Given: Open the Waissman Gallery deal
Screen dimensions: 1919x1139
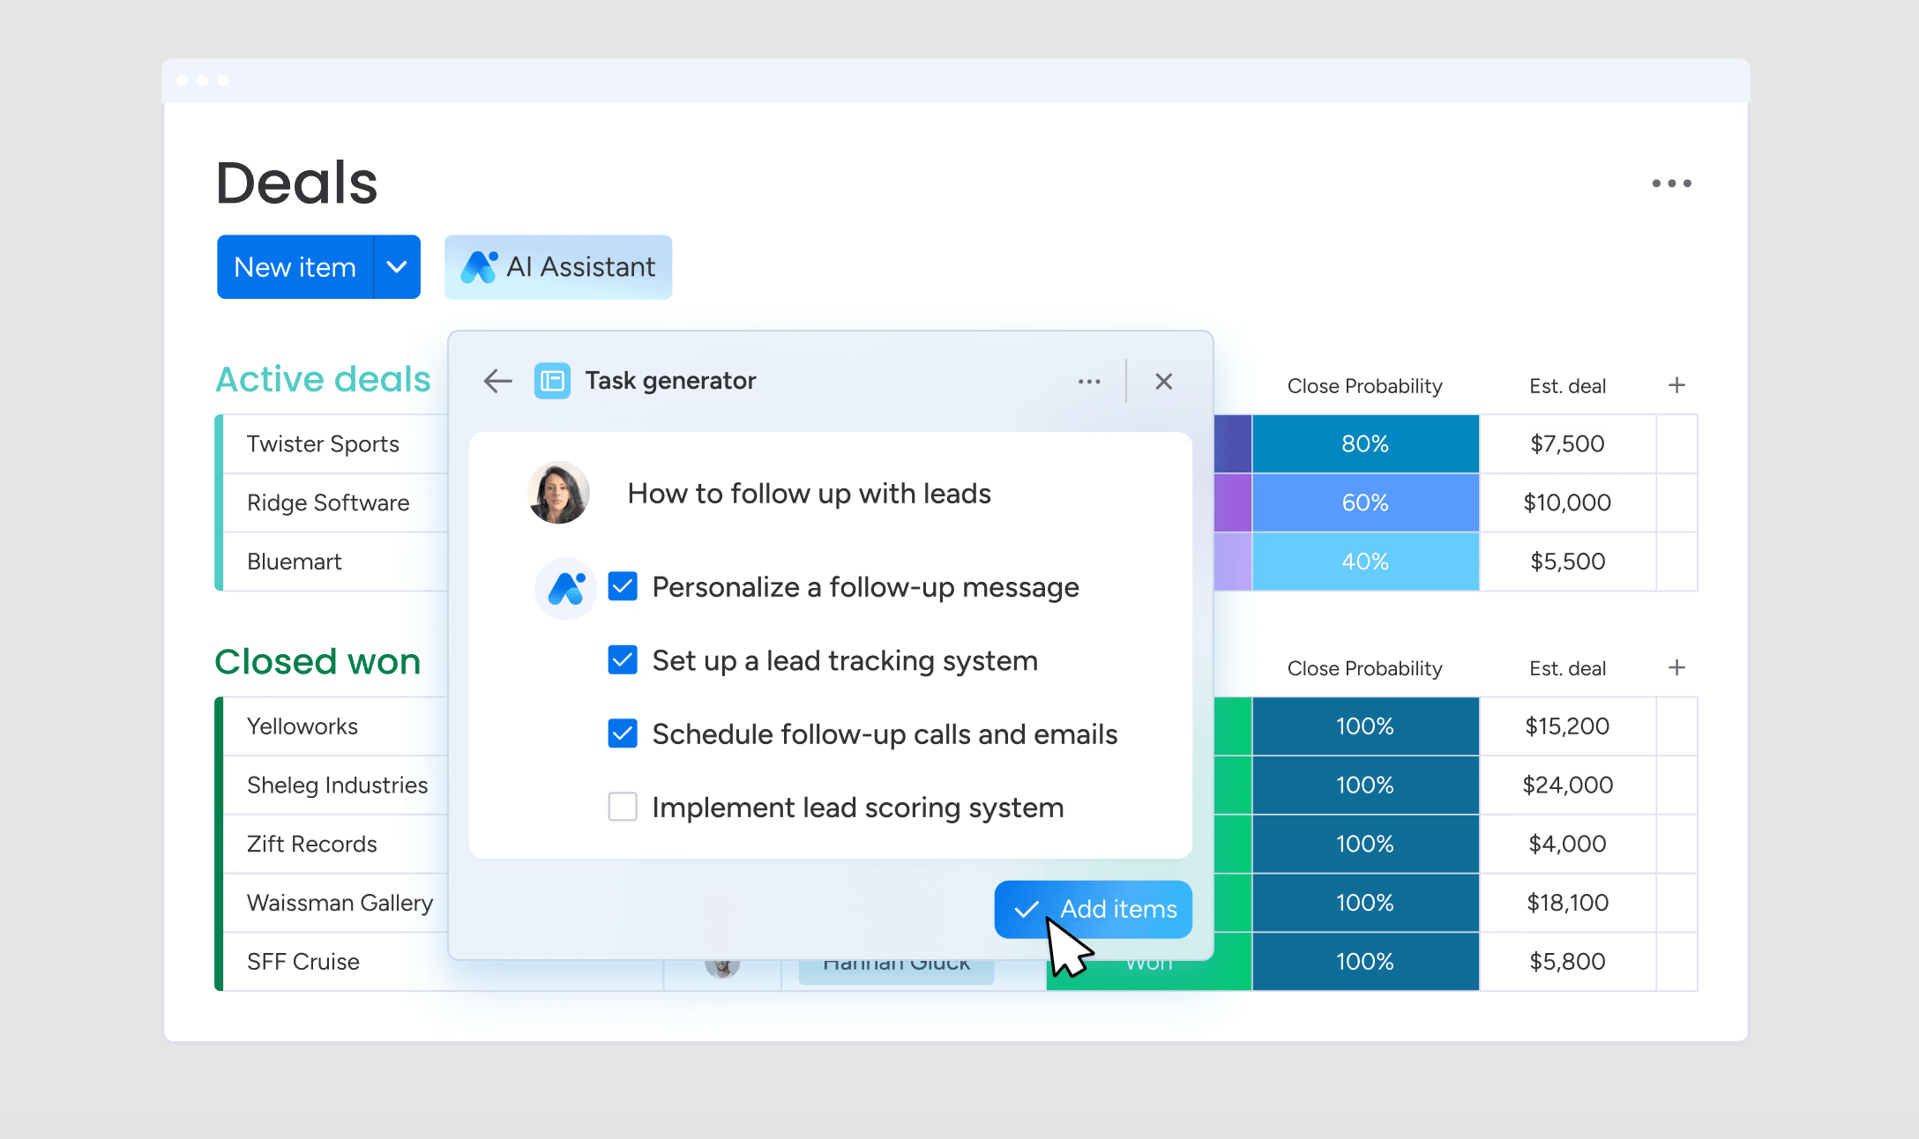Looking at the screenshot, I should pos(340,903).
